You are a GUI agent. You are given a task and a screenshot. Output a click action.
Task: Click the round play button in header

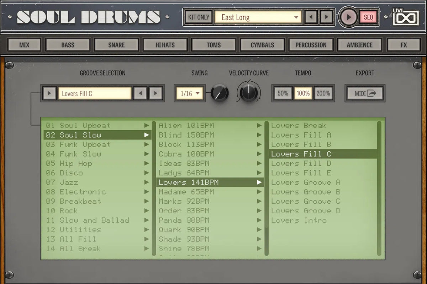[349, 17]
